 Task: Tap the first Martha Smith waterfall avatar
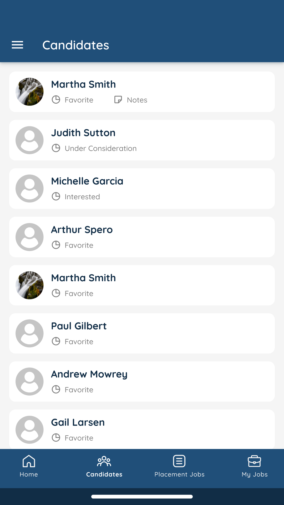tap(29, 92)
